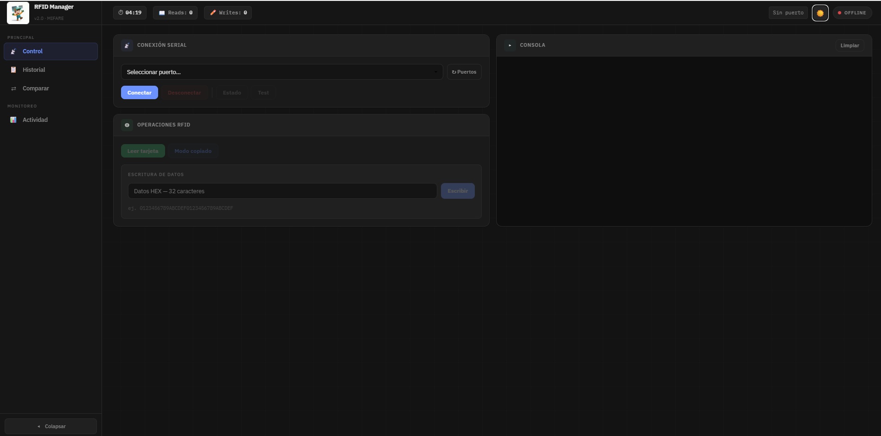The width and height of the screenshot is (881, 436).
Task: Click the Sin puerto badge
Action: [x=788, y=13]
